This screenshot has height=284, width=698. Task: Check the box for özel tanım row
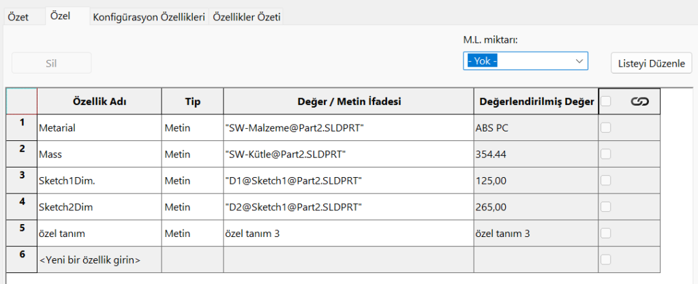pyautogui.click(x=606, y=233)
